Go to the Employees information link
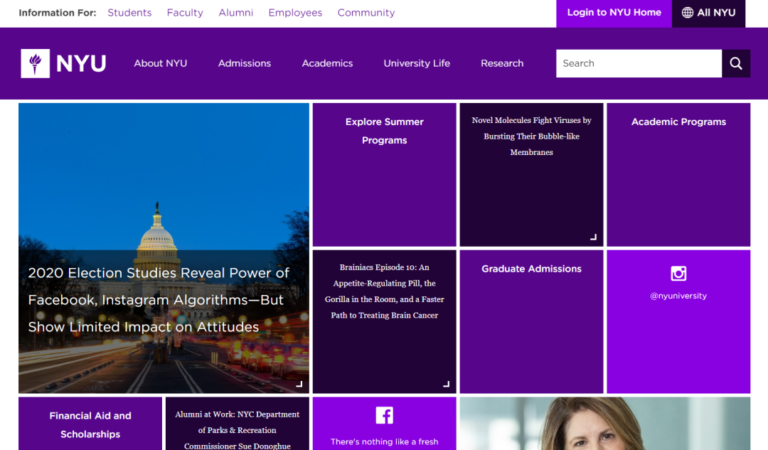 (x=295, y=13)
